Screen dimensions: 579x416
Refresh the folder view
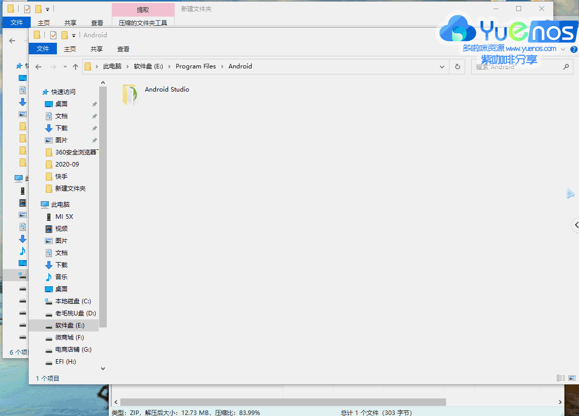(x=457, y=66)
